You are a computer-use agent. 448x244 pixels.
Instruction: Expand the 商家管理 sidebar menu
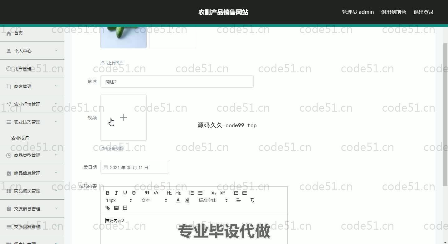(32, 86)
